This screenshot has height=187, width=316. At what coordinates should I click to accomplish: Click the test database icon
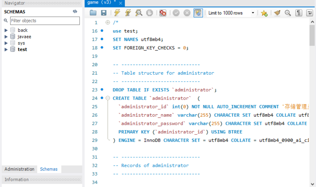(13, 49)
